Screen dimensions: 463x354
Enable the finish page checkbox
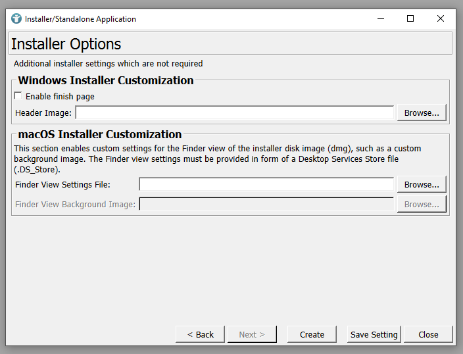point(18,96)
